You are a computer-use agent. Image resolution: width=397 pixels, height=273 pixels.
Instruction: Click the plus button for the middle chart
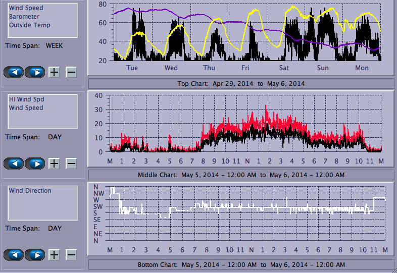54,163
